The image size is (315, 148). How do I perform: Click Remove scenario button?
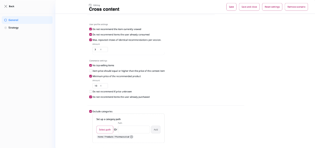296,7
